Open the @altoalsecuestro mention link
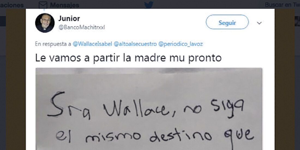The image size is (300, 150). (x=135, y=44)
